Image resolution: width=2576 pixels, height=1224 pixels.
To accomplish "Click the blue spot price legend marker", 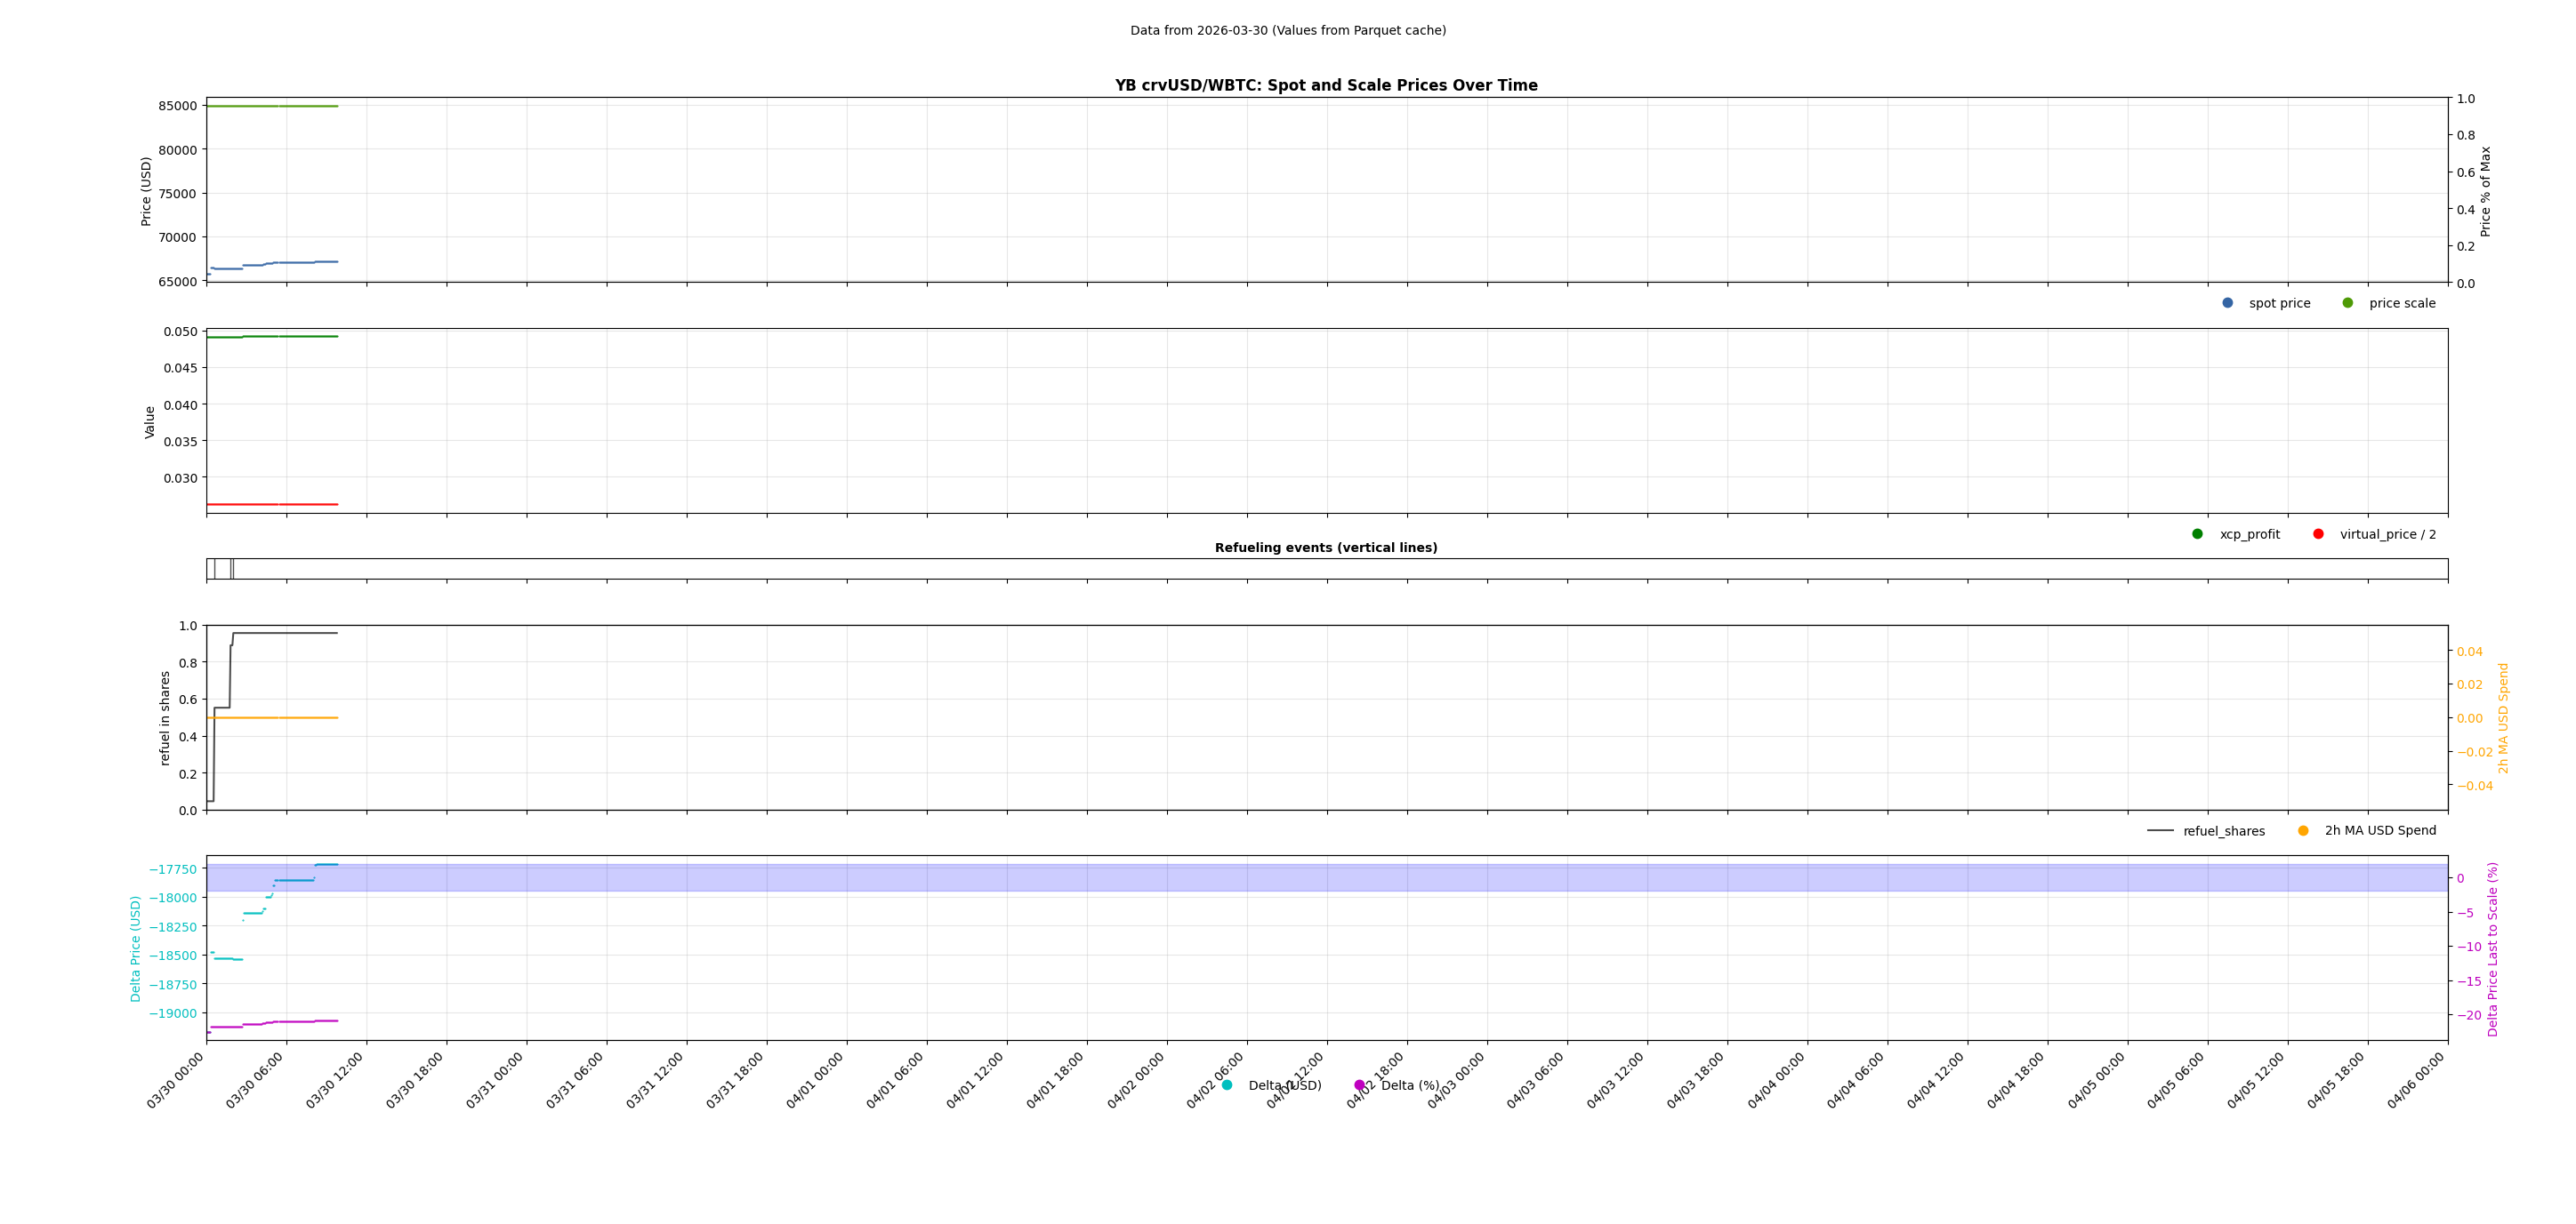I will pos(2226,301).
